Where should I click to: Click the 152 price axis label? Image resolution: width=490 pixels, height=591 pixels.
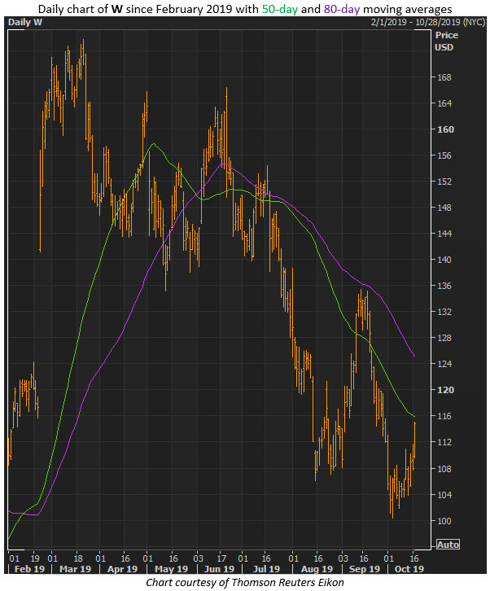tap(444, 182)
